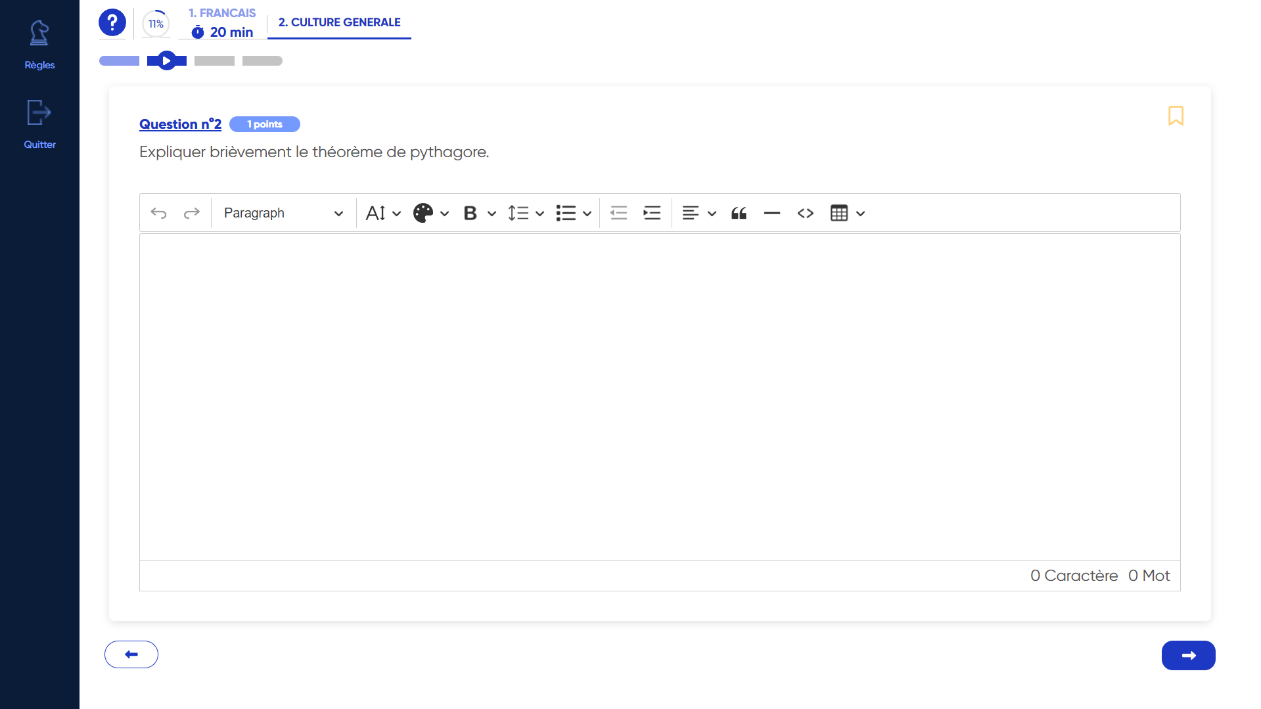Insert a horizontal divider line

click(x=771, y=213)
